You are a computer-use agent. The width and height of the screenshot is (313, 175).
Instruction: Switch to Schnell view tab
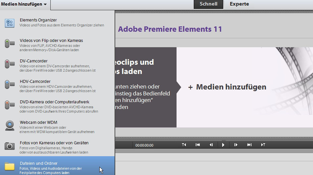point(208,4)
